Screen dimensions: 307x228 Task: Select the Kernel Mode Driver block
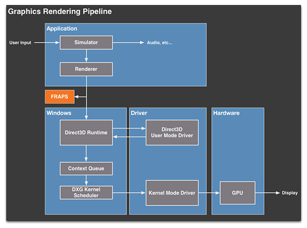(x=172, y=193)
